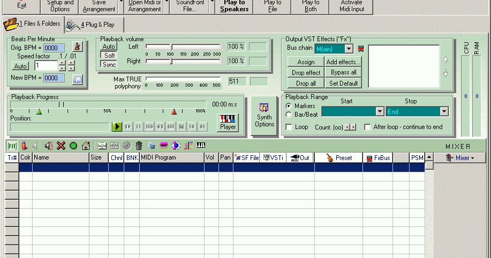Click the SF File column header
The image size is (491, 258).
pyautogui.click(x=246, y=158)
